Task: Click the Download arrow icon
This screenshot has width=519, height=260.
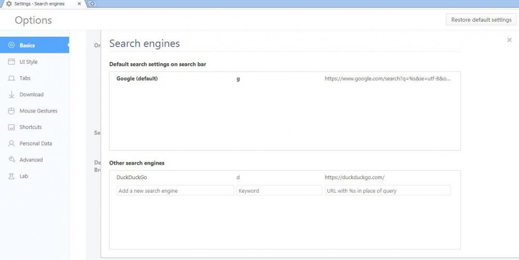Action: (x=11, y=95)
